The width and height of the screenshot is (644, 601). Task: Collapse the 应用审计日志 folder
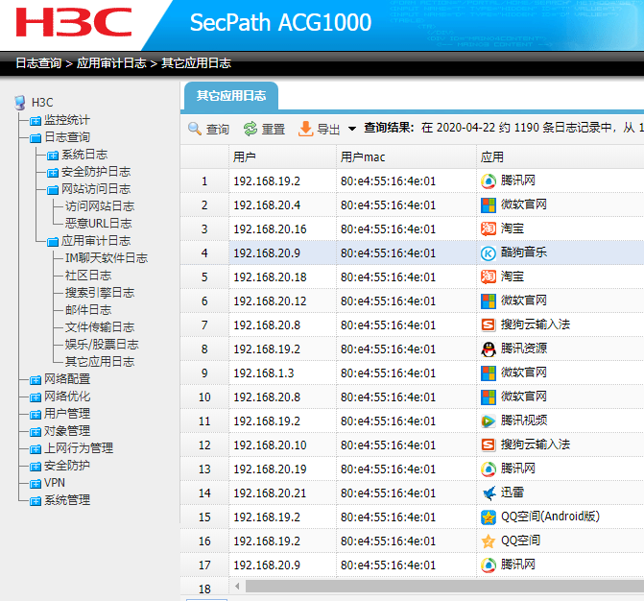point(53,242)
